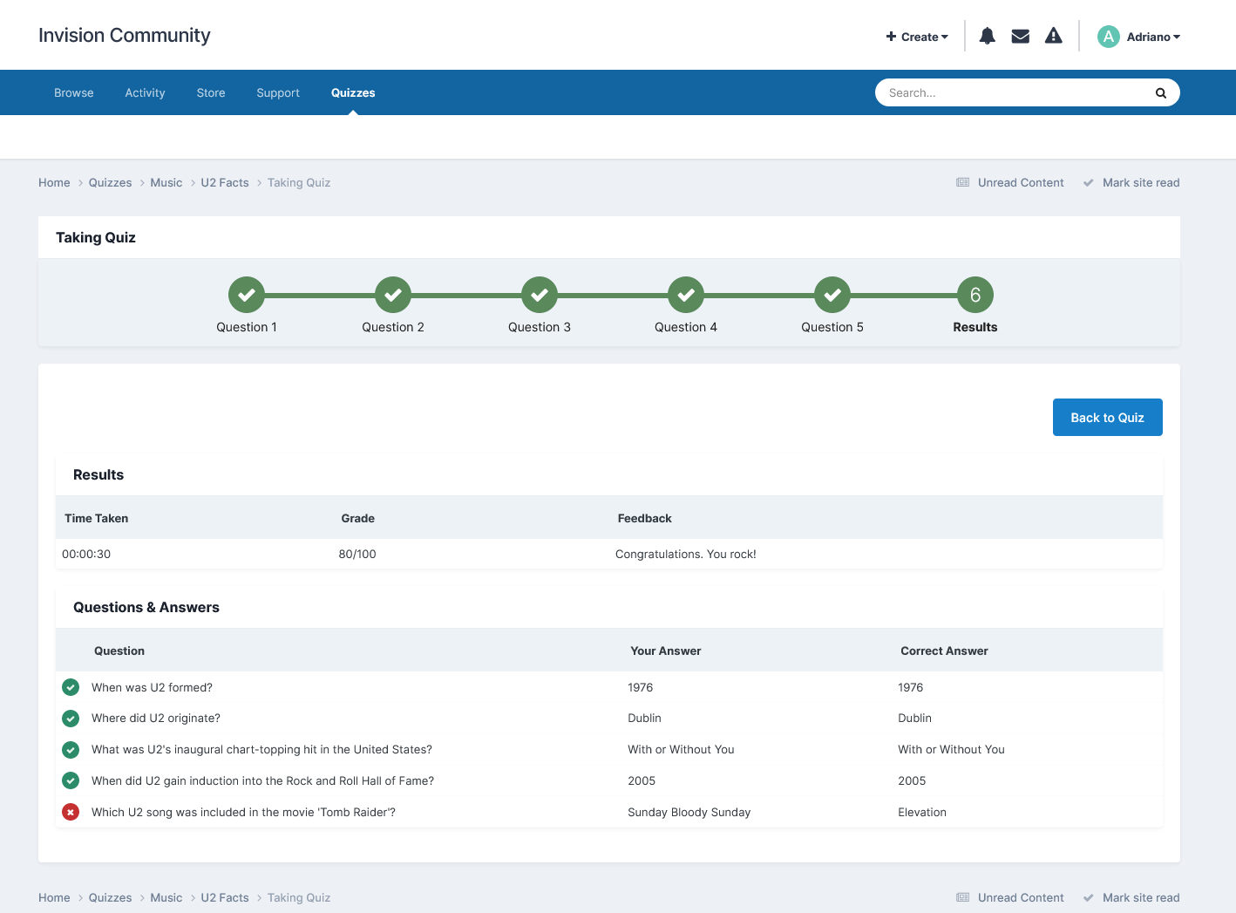Open the Support menu tab
This screenshot has width=1236, height=913.
point(278,92)
